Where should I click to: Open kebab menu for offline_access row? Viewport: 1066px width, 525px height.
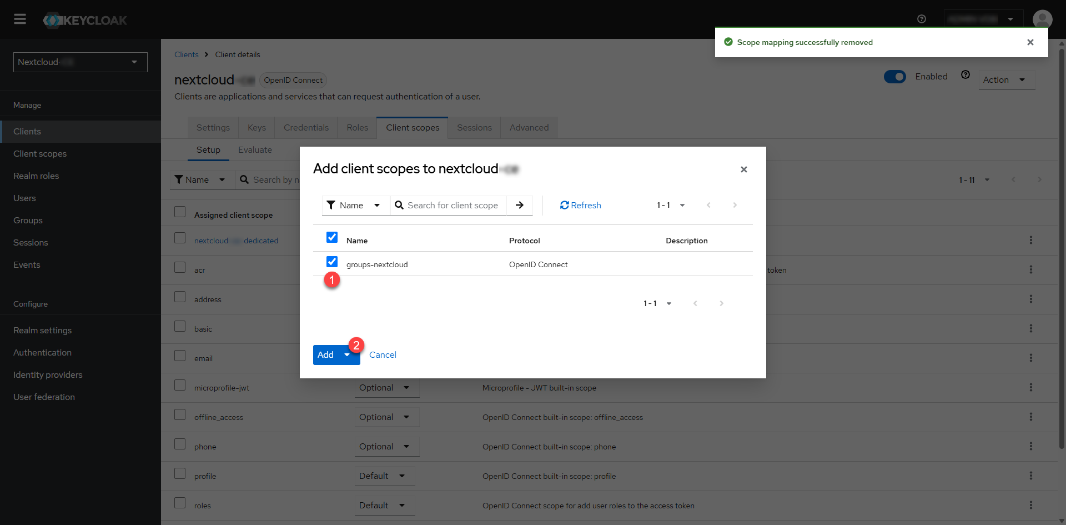pyautogui.click(x=1031, y=417)
